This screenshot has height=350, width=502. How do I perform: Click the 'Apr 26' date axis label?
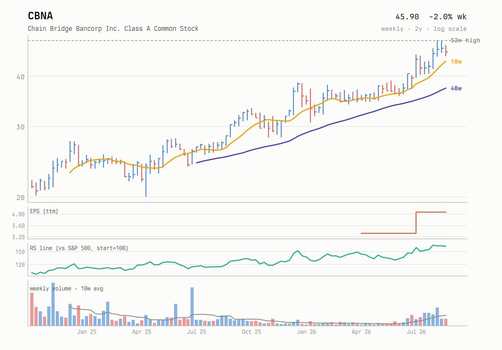(x=361, y=332)
